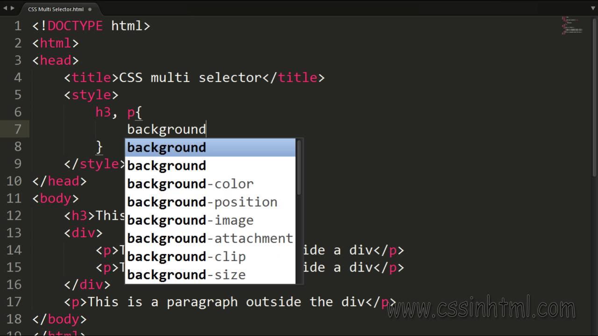Click line number 1 in the gutter

18,26
